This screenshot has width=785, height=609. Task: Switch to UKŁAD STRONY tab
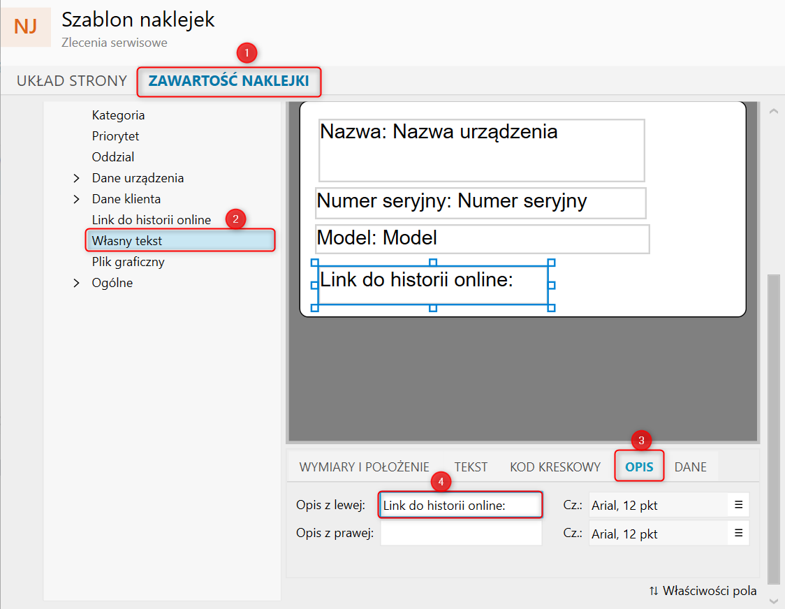tap(72, 80)
